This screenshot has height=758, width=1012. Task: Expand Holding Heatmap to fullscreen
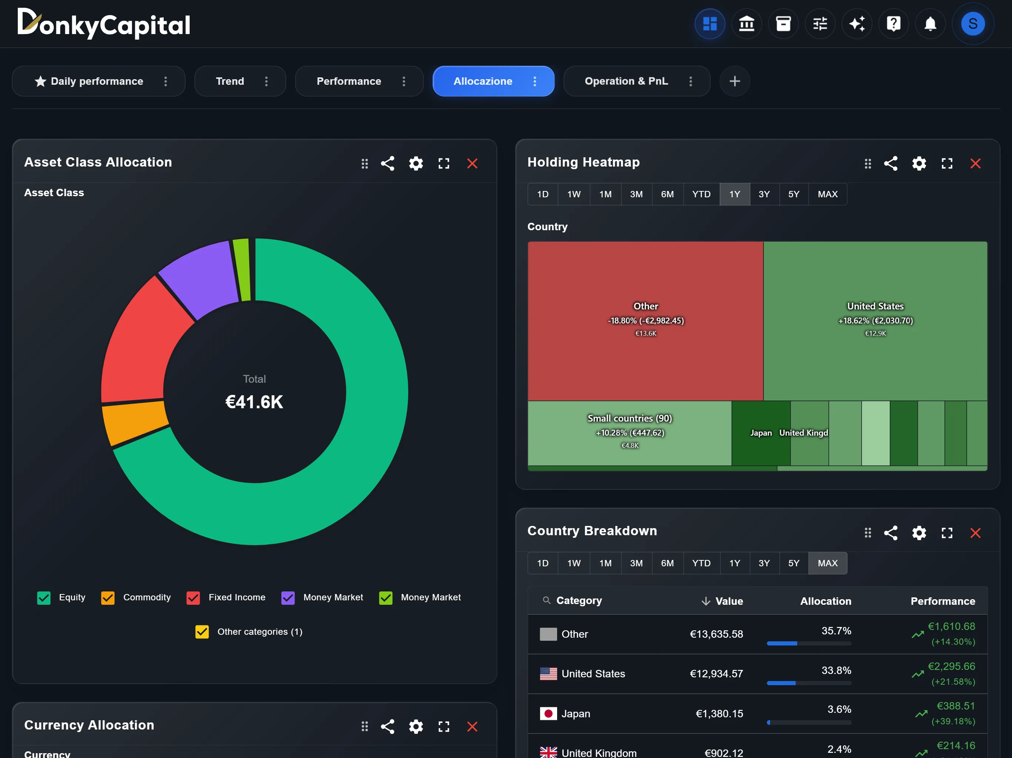947,163
